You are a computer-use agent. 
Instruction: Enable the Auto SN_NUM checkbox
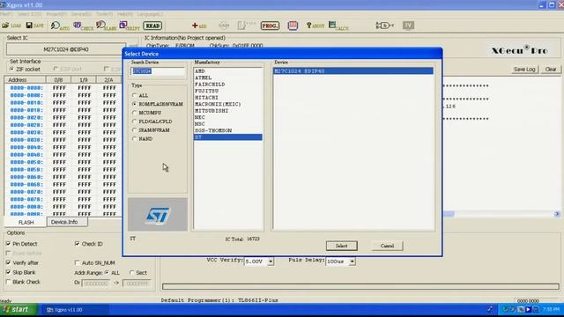[x=77, y=262]
